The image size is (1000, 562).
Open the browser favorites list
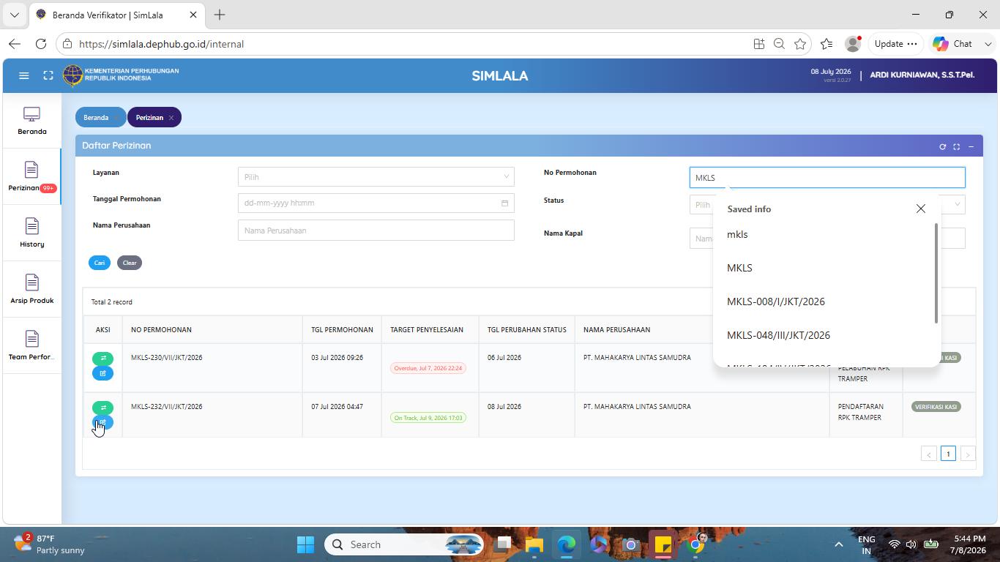click(827, 44)
